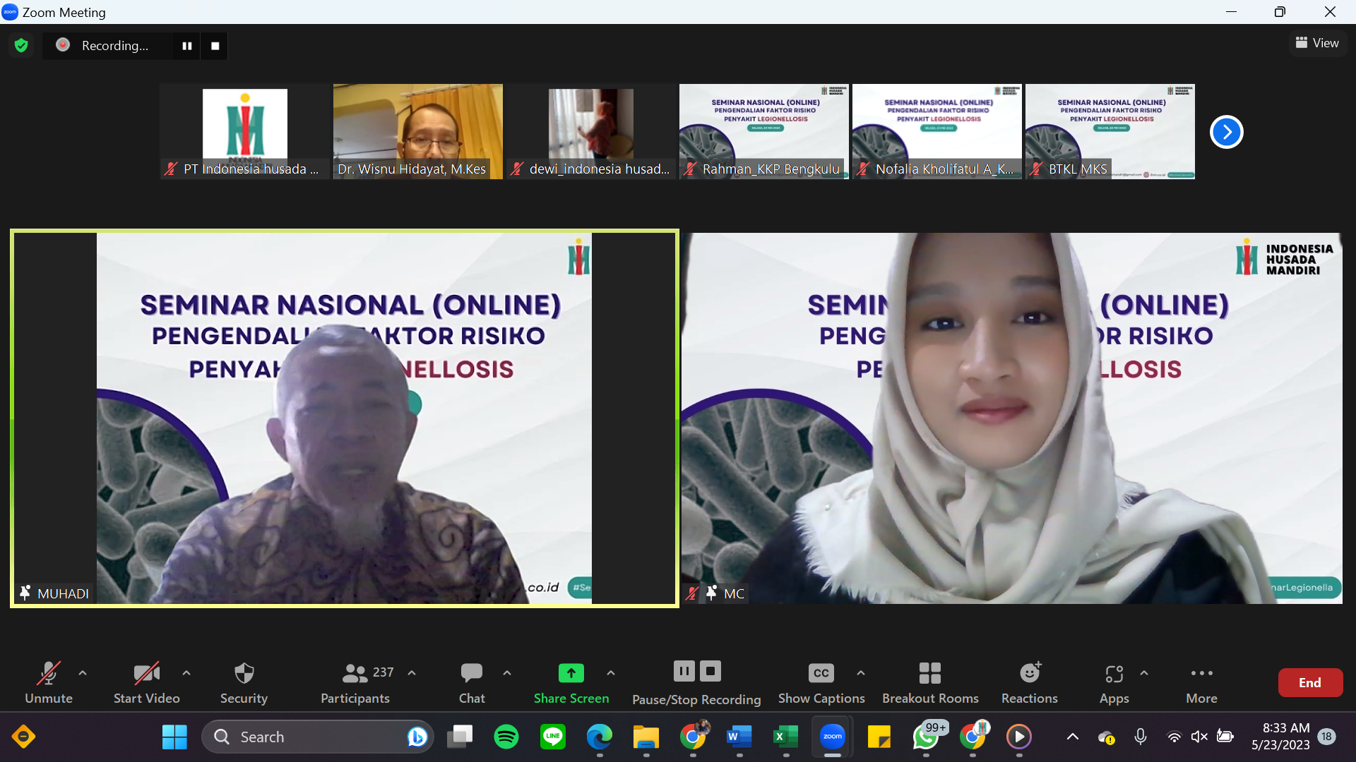Image resolution: width=1356 pixels, height=762 pixels.
Task: Click the green Share Screen icon
Action: tap(571, 673)
